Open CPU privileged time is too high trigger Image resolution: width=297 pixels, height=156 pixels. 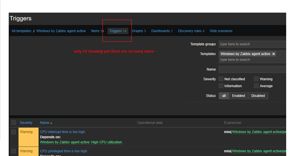[x=63, y=151]
